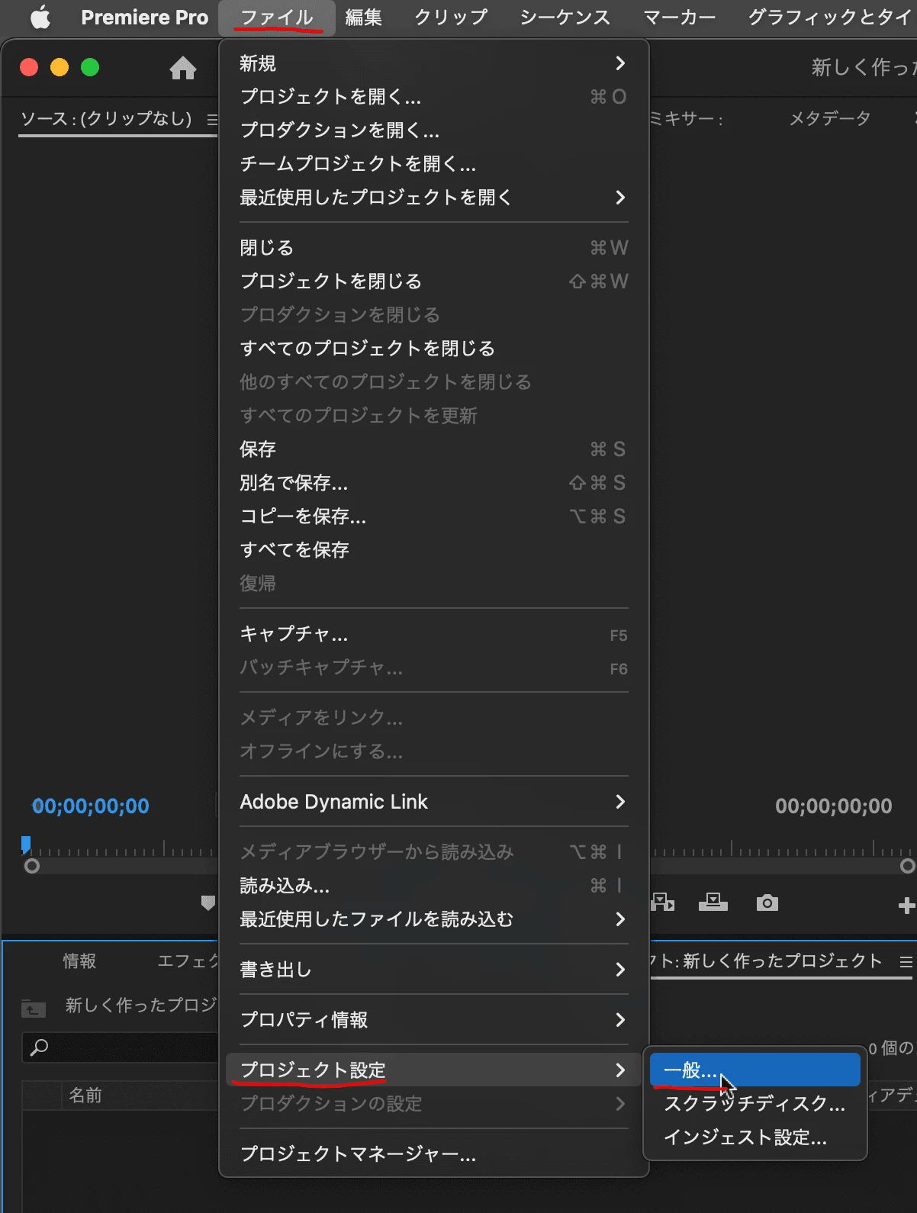
Task: Select インジェスト設定... option
Action: (755, 1137)
